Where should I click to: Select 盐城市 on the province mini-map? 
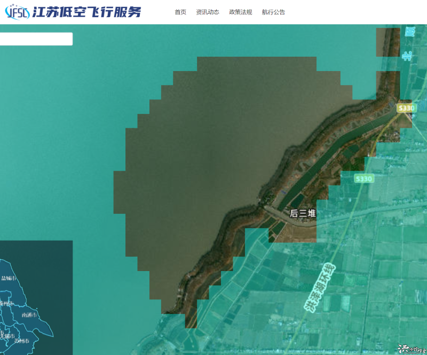coord(9,278)
